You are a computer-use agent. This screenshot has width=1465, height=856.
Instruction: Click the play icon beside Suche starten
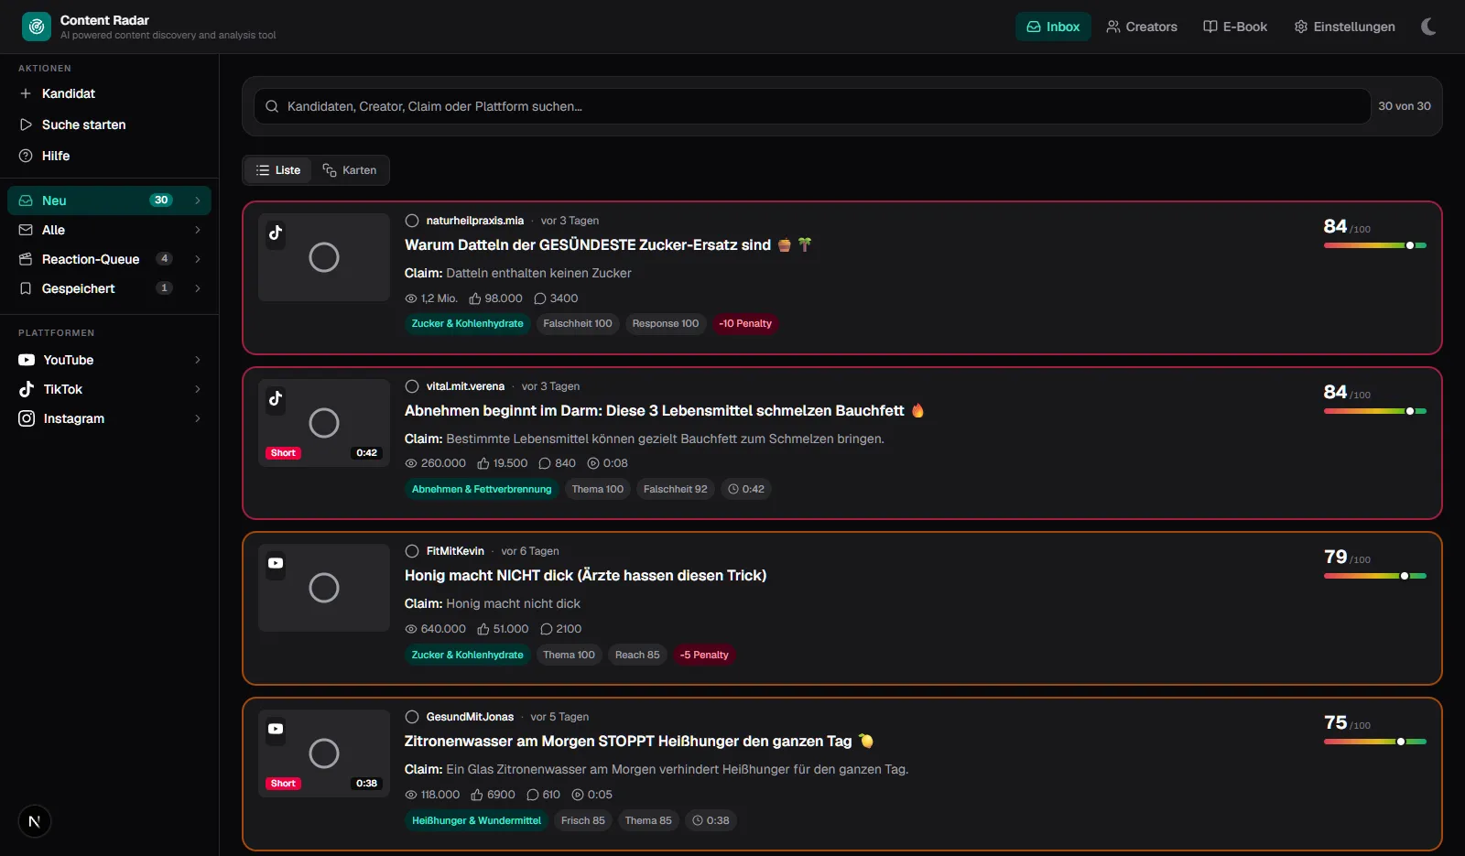26,125
